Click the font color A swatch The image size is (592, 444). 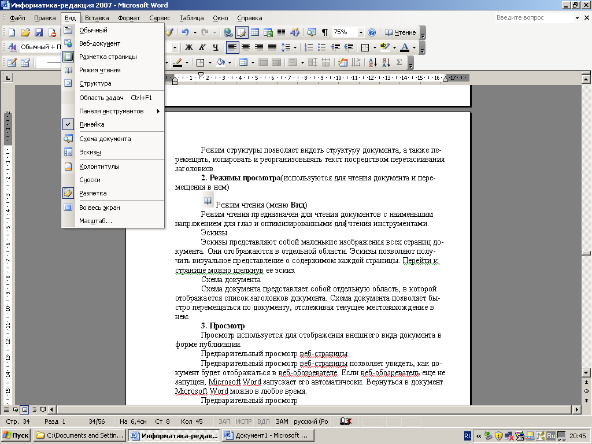[x=404, y=47]
